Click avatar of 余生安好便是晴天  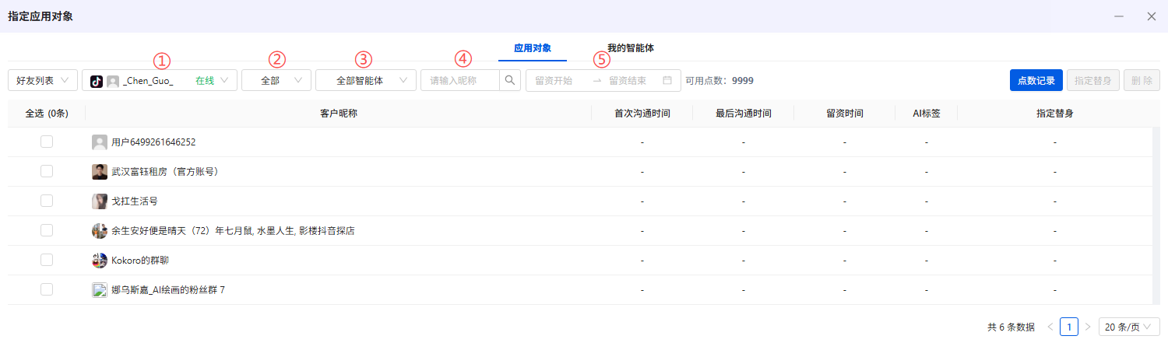[x=100, y=231]
